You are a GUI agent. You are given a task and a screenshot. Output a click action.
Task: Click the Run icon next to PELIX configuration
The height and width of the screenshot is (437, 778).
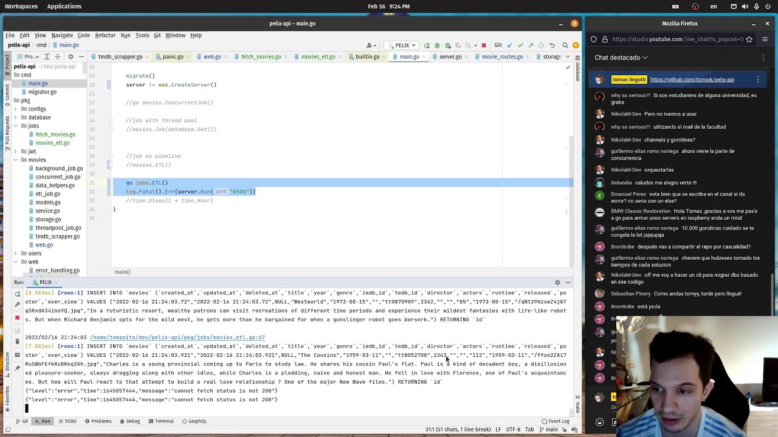pos(427,46)
